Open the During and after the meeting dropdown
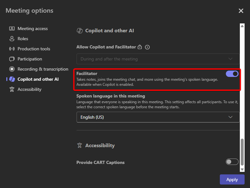250x188 pixels. (158, 59)
